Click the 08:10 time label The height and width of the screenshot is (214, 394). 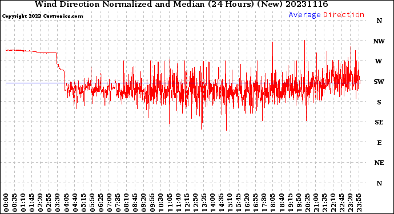tap(126, 203)
